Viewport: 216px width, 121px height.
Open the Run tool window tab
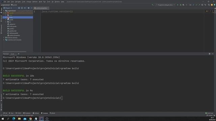(11, 113)
